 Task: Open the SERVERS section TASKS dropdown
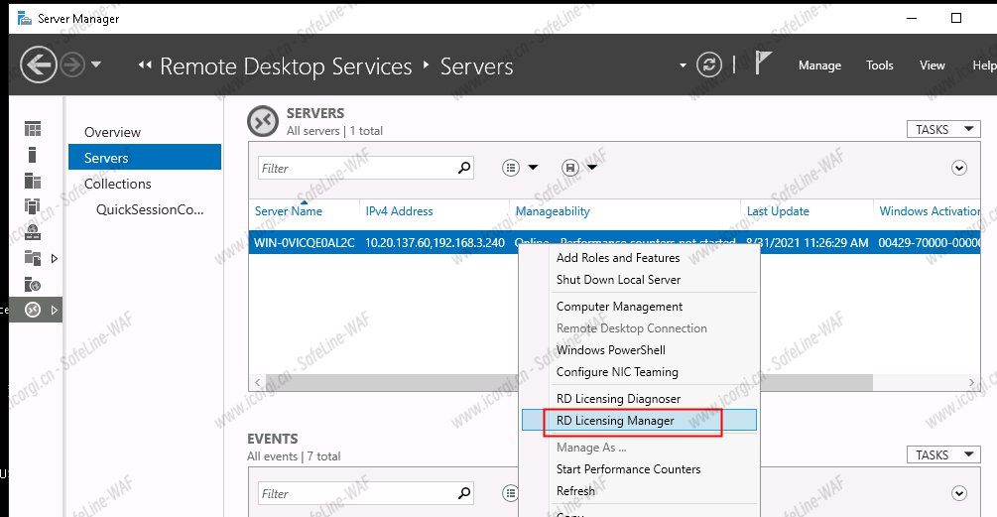[943, 129]
